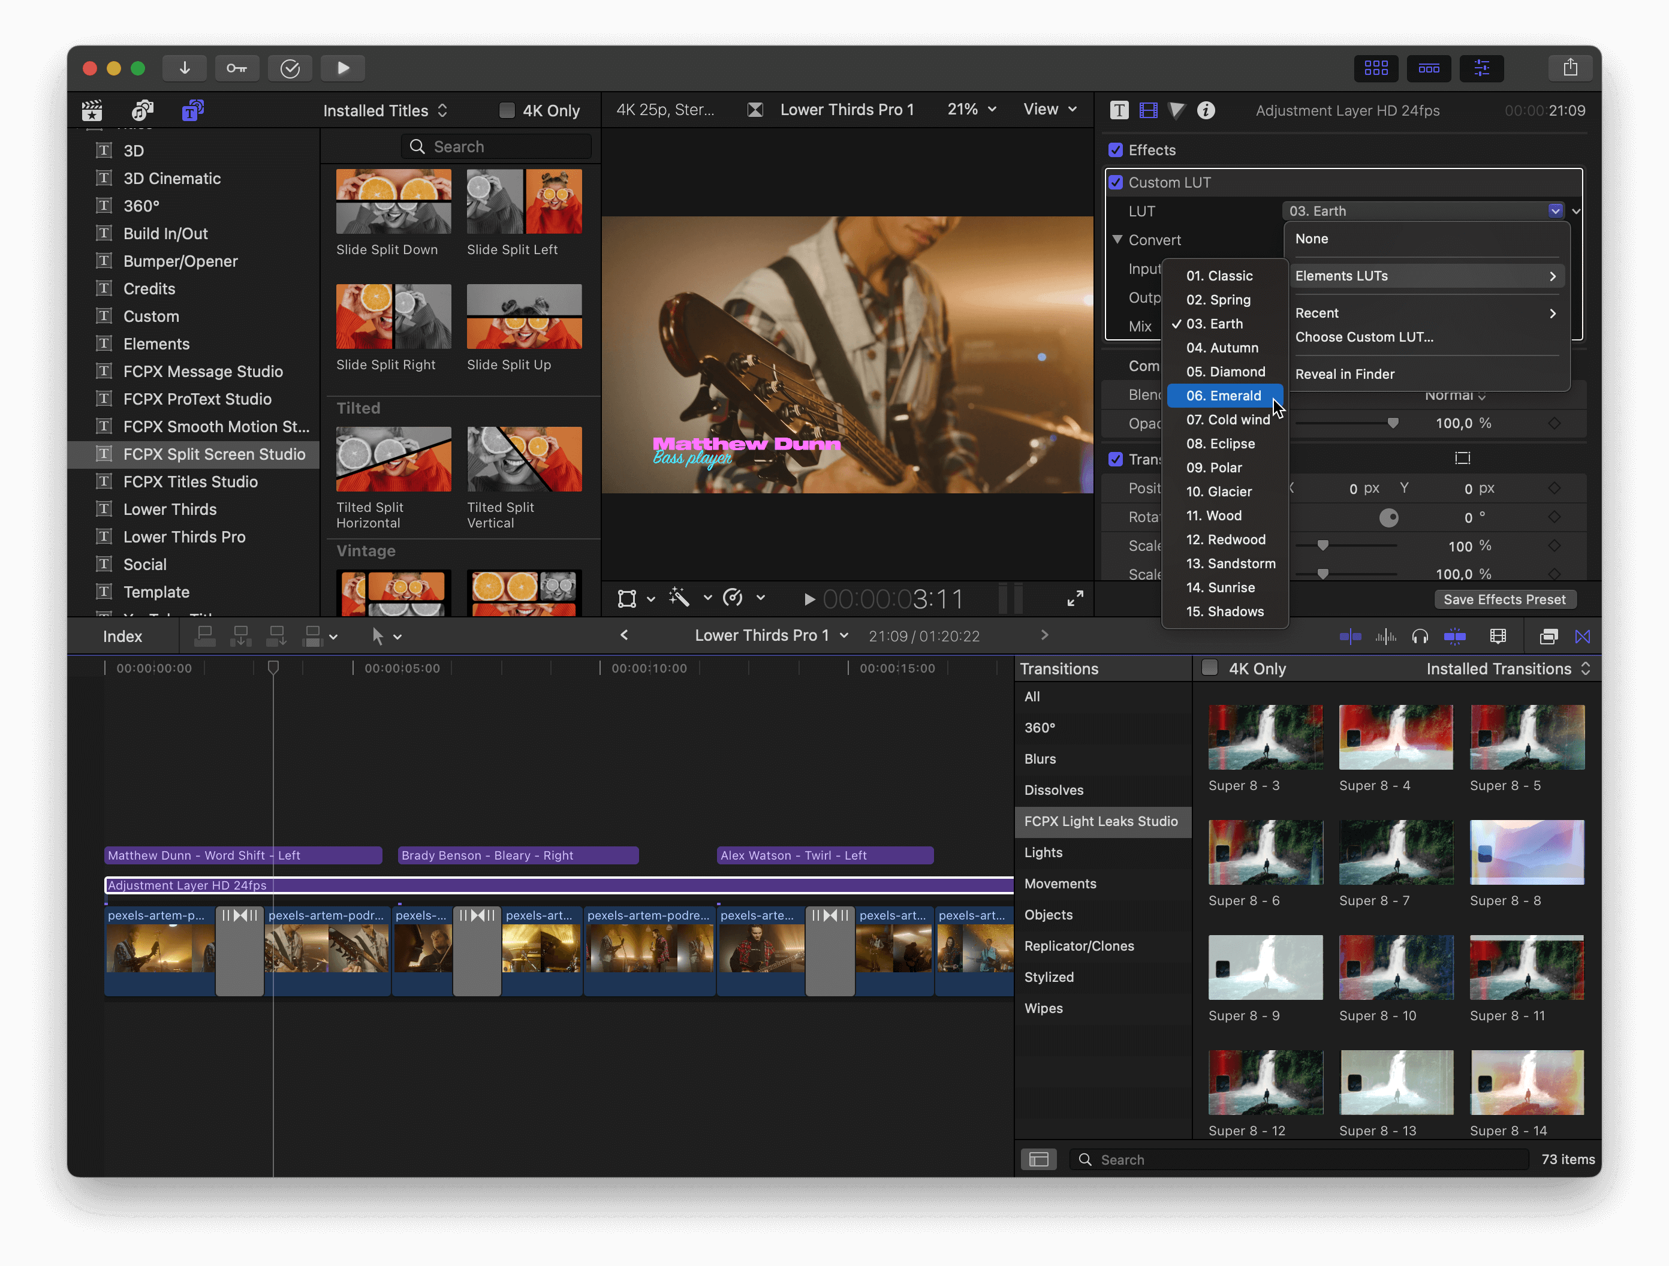Screen dimensions: 1669x1266
Task: Enable 4K Only in titles browser
Action: pos(507,110)
